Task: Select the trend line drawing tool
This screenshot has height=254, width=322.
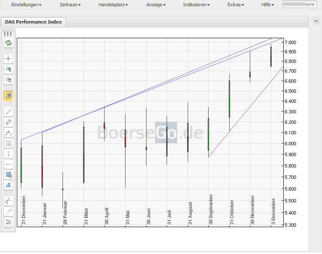Action: tap(8, 112)
